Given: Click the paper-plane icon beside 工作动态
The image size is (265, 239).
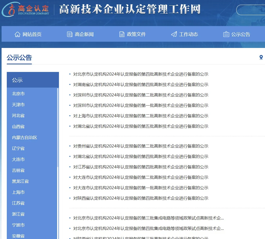Looking at the screenshot, I should pos(173,34).
